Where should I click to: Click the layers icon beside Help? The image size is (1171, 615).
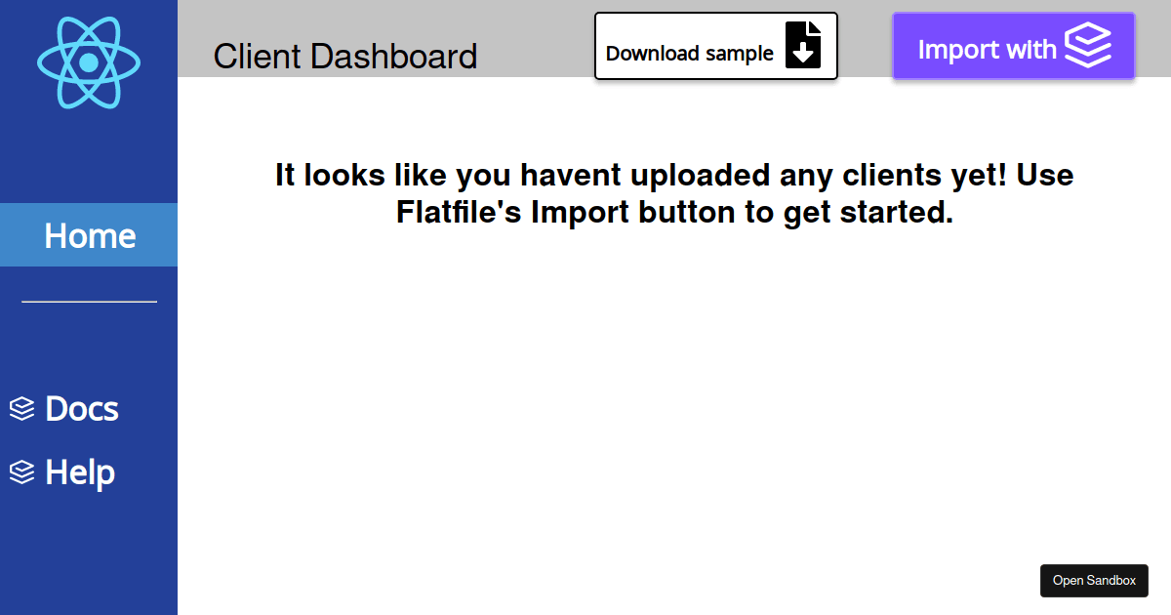tap(21, 472)
